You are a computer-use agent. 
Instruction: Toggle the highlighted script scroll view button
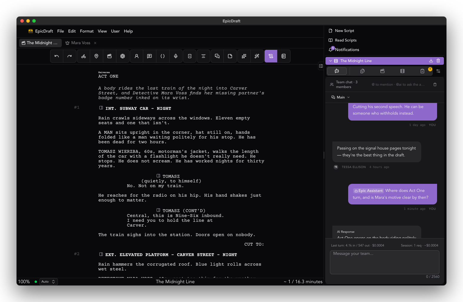pos(271,56)
